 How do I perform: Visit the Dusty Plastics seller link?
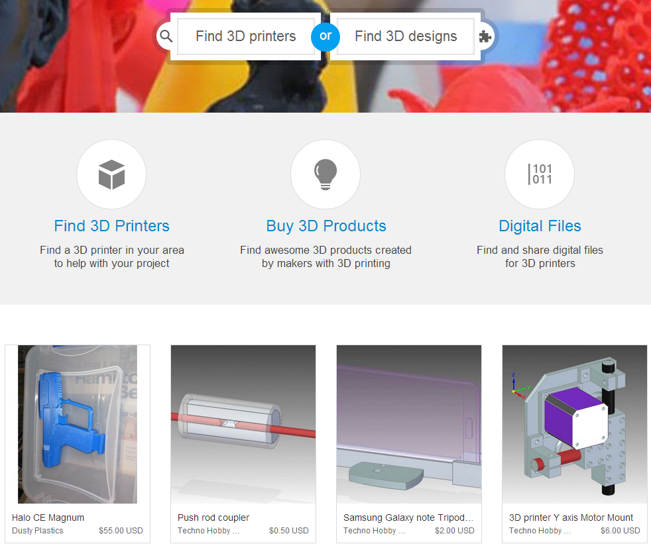click(37, 531)
